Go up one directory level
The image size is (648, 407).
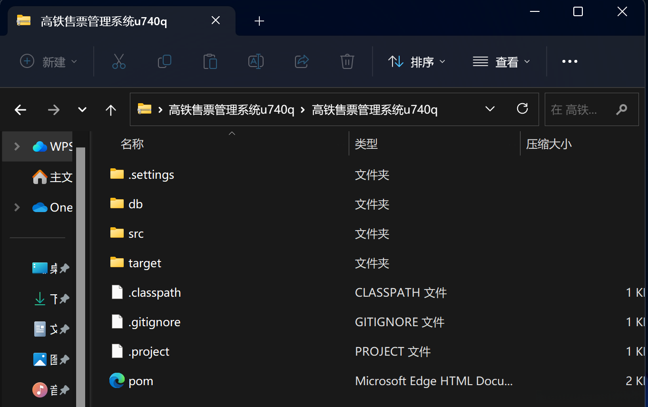coord(111,110)
